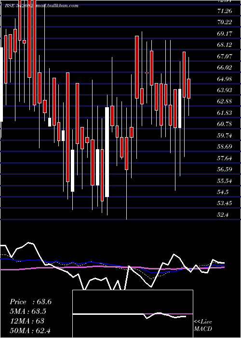241x338 pixels.
Task: Click the Price : 63.6 readout
Action: 30,302
